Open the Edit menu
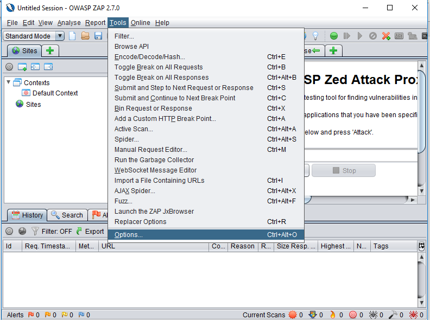The width and height of the screenshot is (430, 320). click(28, 23)
